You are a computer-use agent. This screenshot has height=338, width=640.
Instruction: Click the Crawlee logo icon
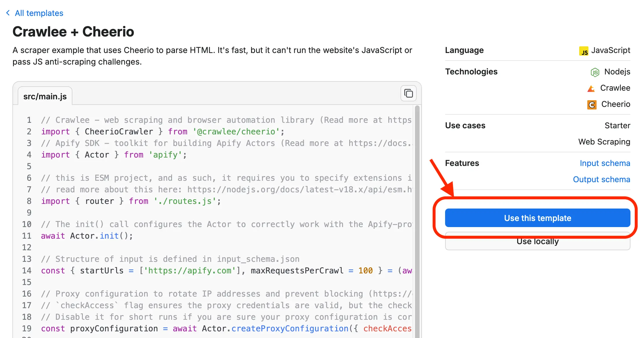coord(591,88)
